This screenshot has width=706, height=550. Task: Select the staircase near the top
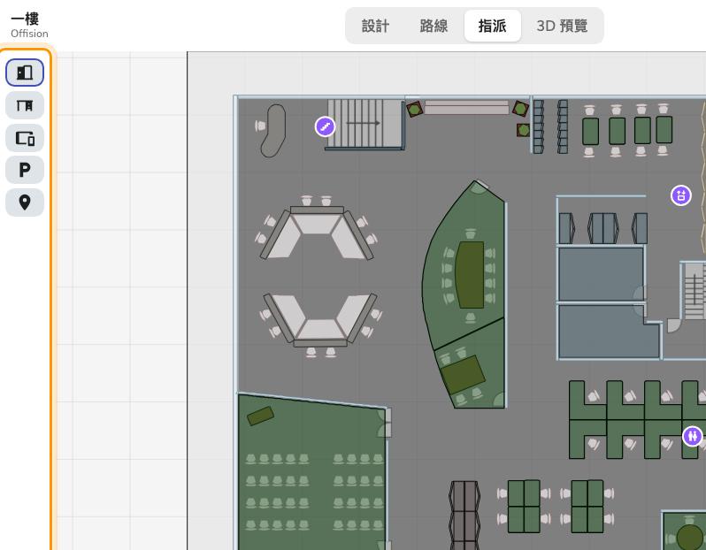click(x=365, y=123)
